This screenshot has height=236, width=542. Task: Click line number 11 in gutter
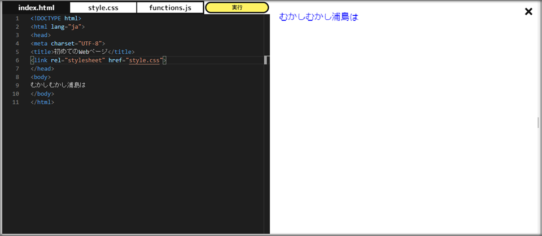[16, 102]
